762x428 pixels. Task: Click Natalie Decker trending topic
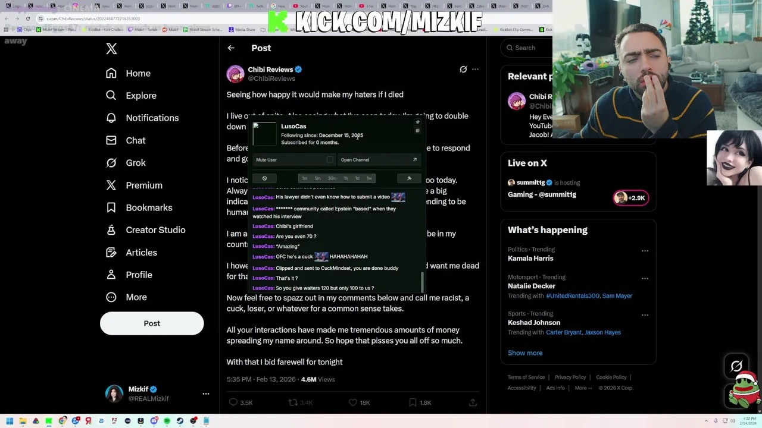tap(532, 286)
